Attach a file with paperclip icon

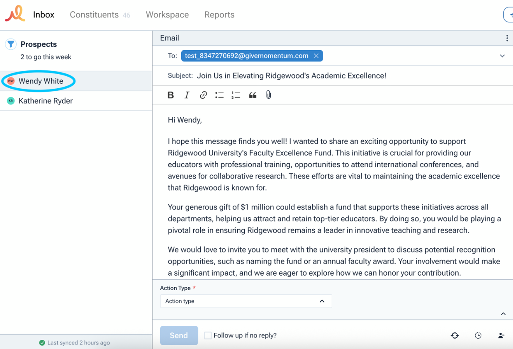click(x=269, y=95)
